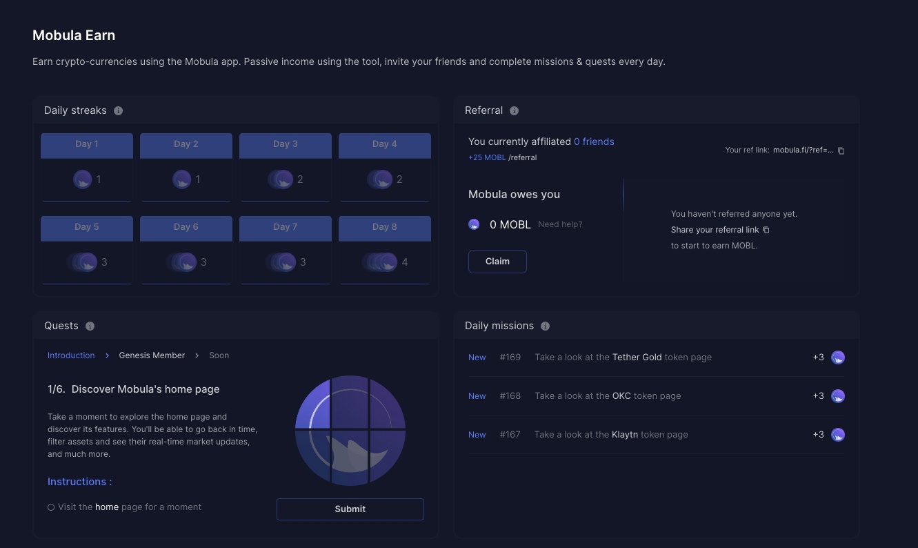This screenshot has width=918, height=548.
Task: Open the Tether Gold token page link
Action: pyautogui.click(x=637, y=358)
